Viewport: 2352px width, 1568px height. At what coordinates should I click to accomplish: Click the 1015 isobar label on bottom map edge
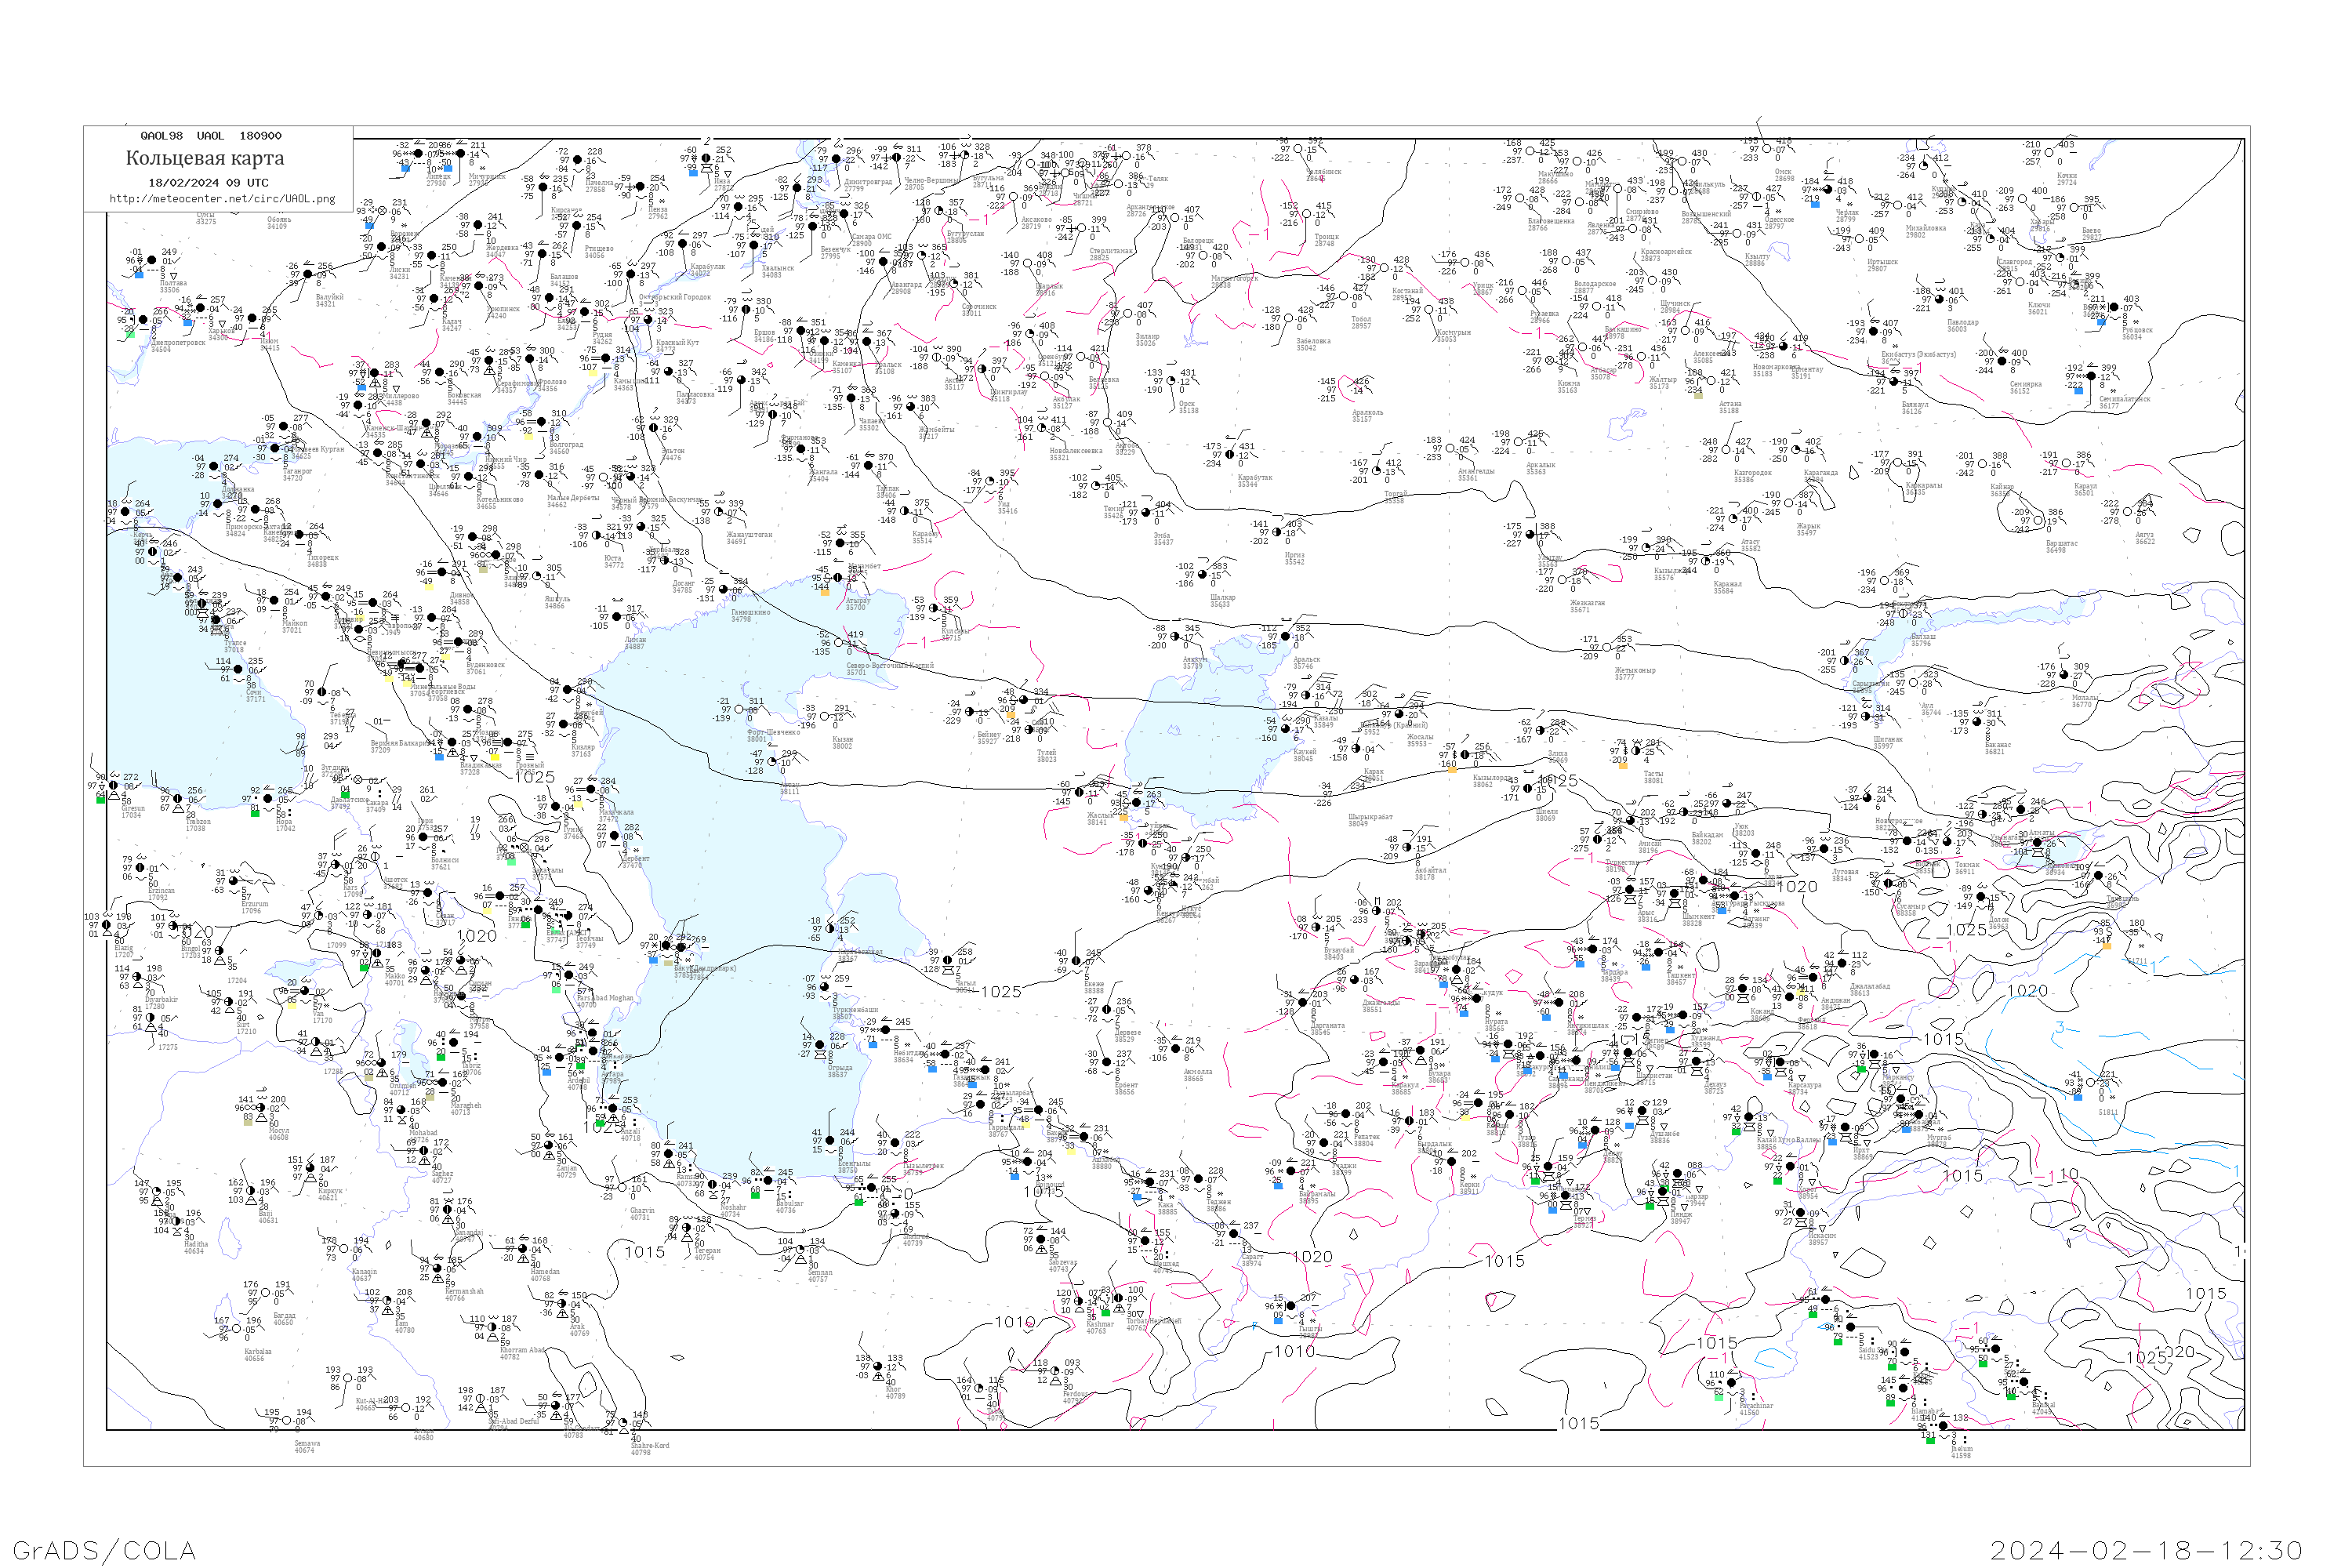(1578, 1423)
